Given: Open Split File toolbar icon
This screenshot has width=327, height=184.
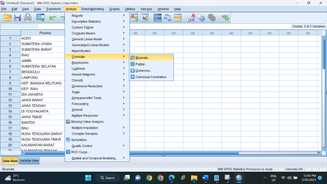Looking at the screenshot, I should [157, 18].
